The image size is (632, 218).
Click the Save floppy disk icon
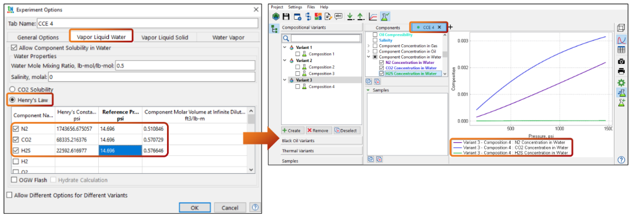(x=286, y=17)
